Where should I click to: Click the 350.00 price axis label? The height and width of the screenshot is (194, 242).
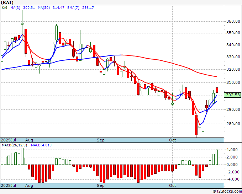tap(233, 33)
